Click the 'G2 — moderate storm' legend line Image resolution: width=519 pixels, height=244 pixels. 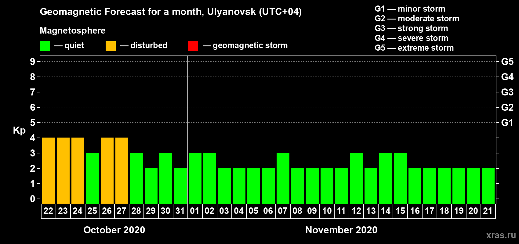[x=417, y=19]
